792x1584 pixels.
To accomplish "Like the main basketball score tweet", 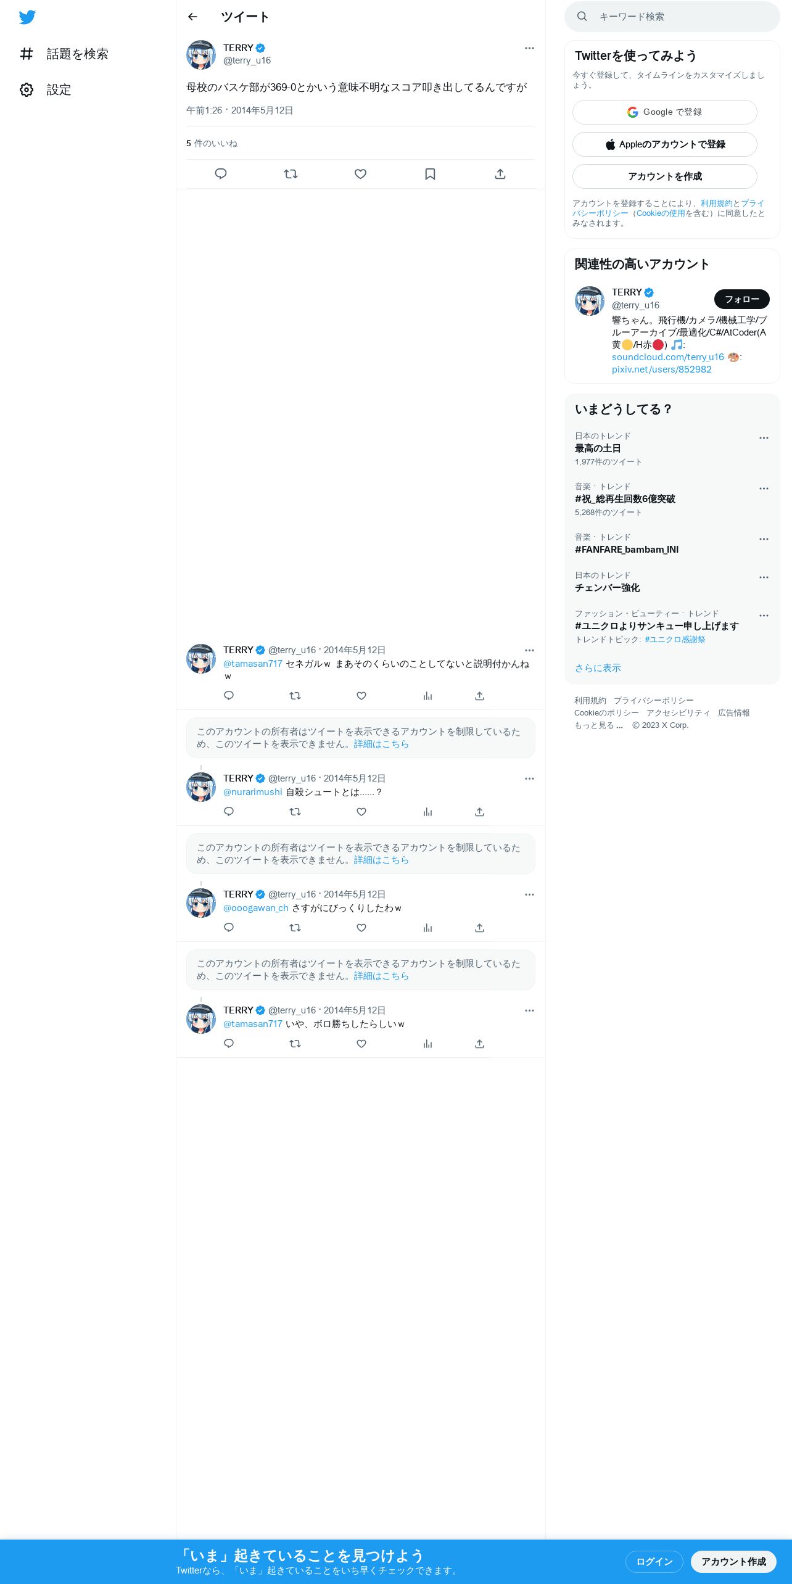I will [x=360, y=174].
